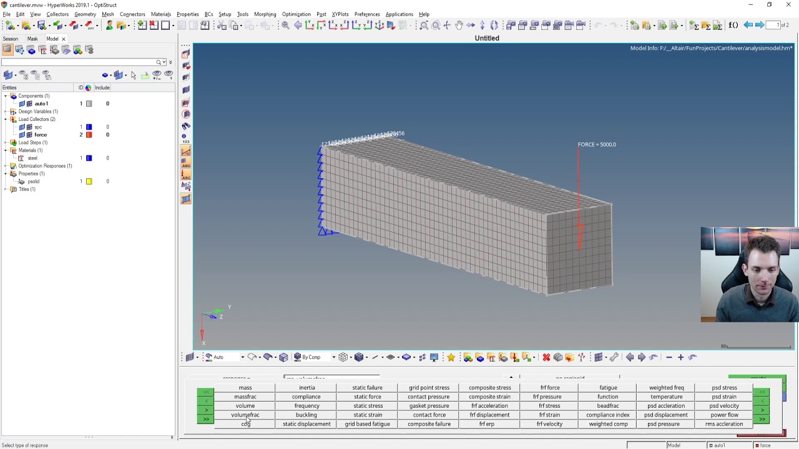
Task: Click the Save Model disk icon
Action: coord(42,26)
